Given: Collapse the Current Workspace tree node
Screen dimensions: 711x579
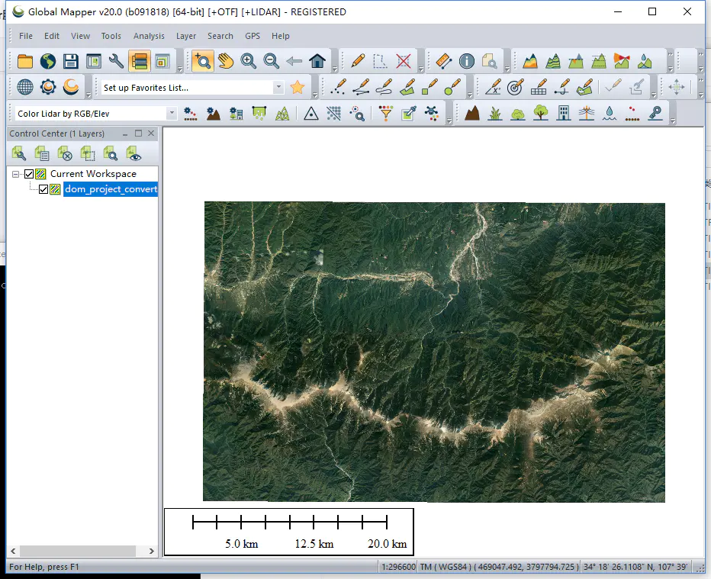Looking at the screenshot, I should 16,174.
